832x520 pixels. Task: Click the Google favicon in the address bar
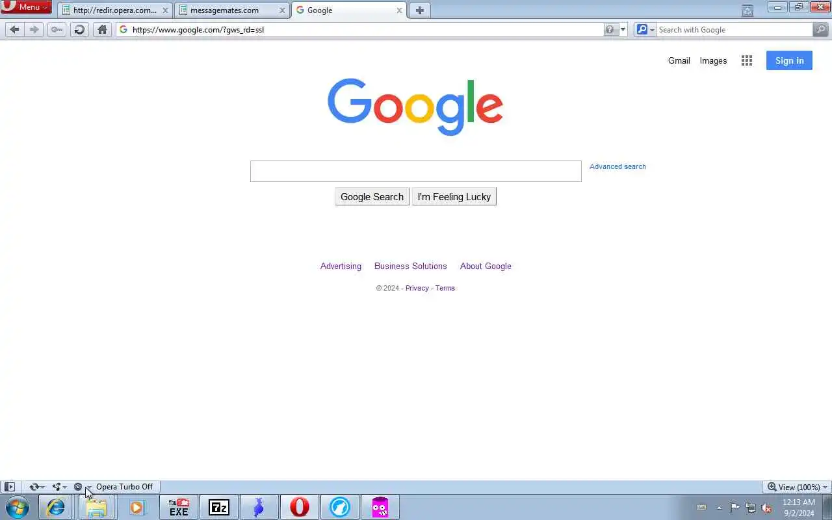pyautogui.click(x=123, y=29)
